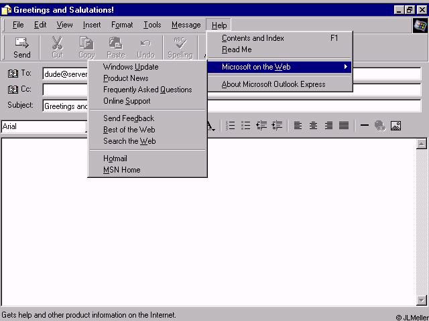The image size is (429, 321).
Task: Run the Spelling check tool
Action: pyautogui.click(x=180, y=47)
